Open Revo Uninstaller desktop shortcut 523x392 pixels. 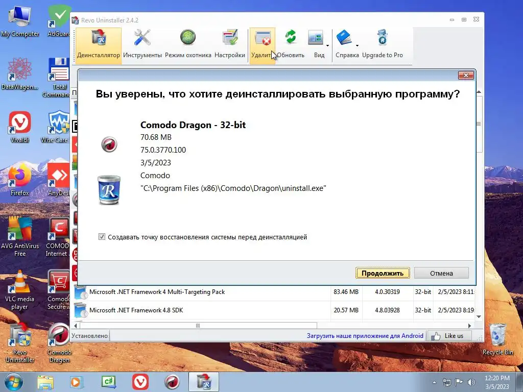click(x=20, y=344)
